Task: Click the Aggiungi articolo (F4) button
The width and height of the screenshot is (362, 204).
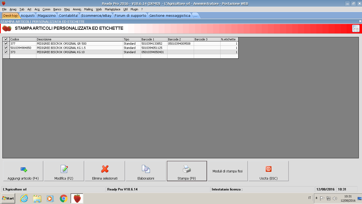Action: [x=23, y=171]
